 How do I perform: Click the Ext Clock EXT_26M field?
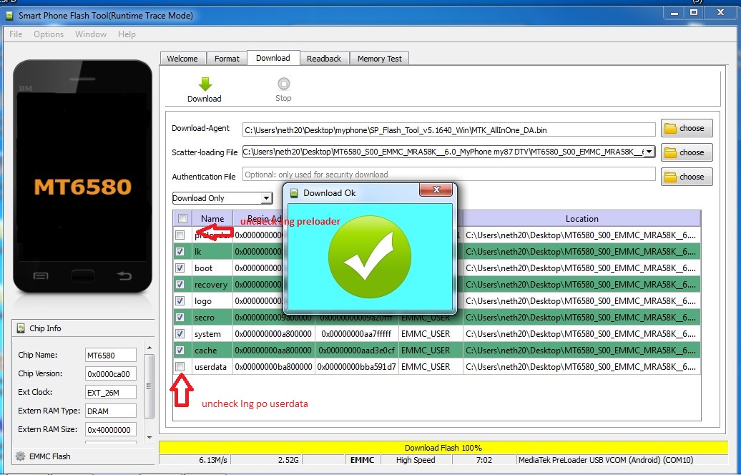tap(111, 392)
